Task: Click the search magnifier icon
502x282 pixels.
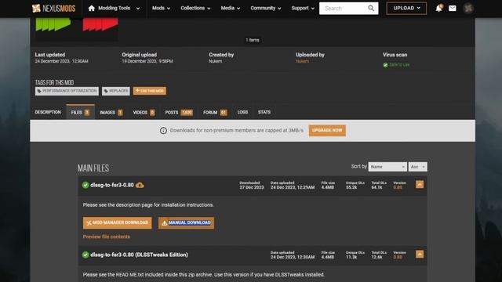Action: coord(371,9)
